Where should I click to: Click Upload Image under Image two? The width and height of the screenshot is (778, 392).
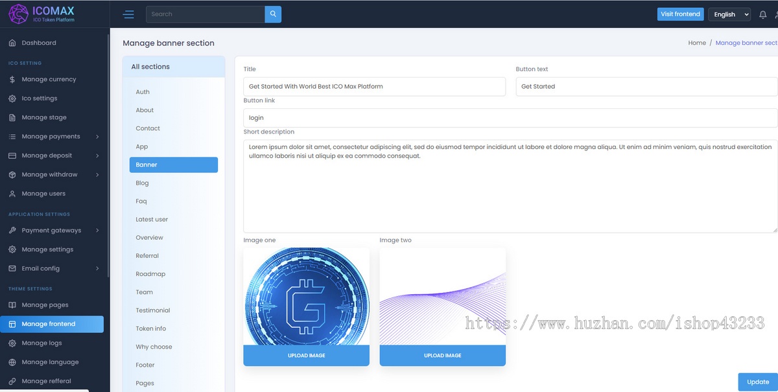click(x=443, y=356)
